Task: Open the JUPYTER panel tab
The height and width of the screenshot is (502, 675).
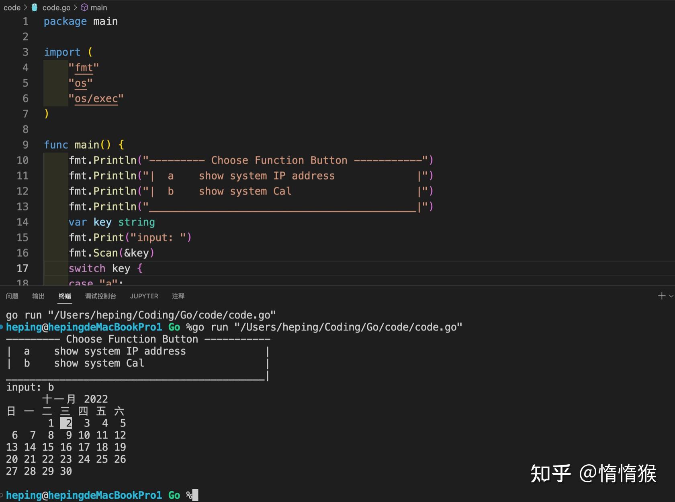Action: click(x=144, y=296)
